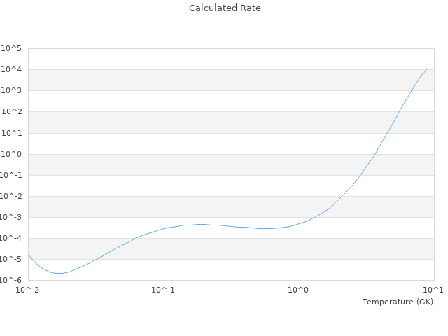This screenshot has height=336, width=448.
Task: Click the curve's lowest dip near bottom left
Action: 59,273
